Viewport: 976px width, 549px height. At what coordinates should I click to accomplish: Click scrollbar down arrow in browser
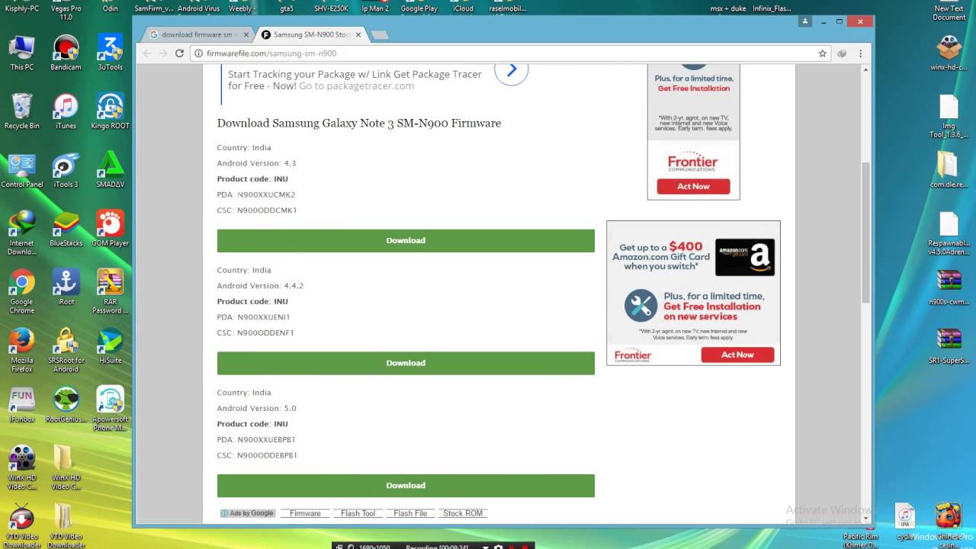865,517
